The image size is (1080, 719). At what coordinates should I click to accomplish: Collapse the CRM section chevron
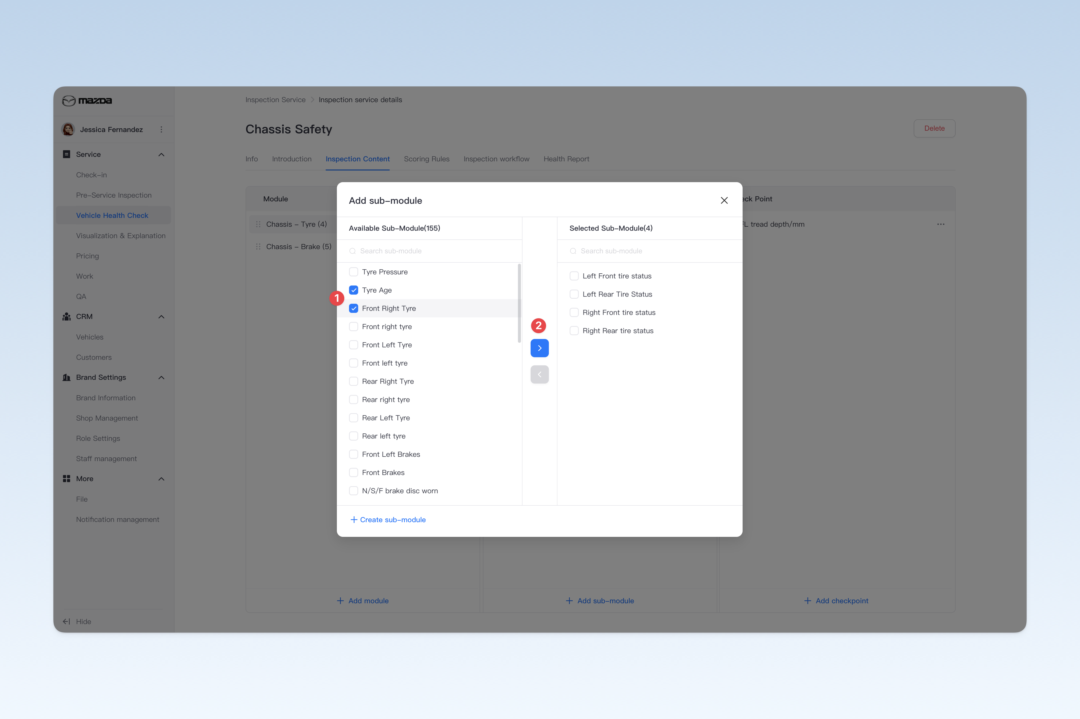161,317
